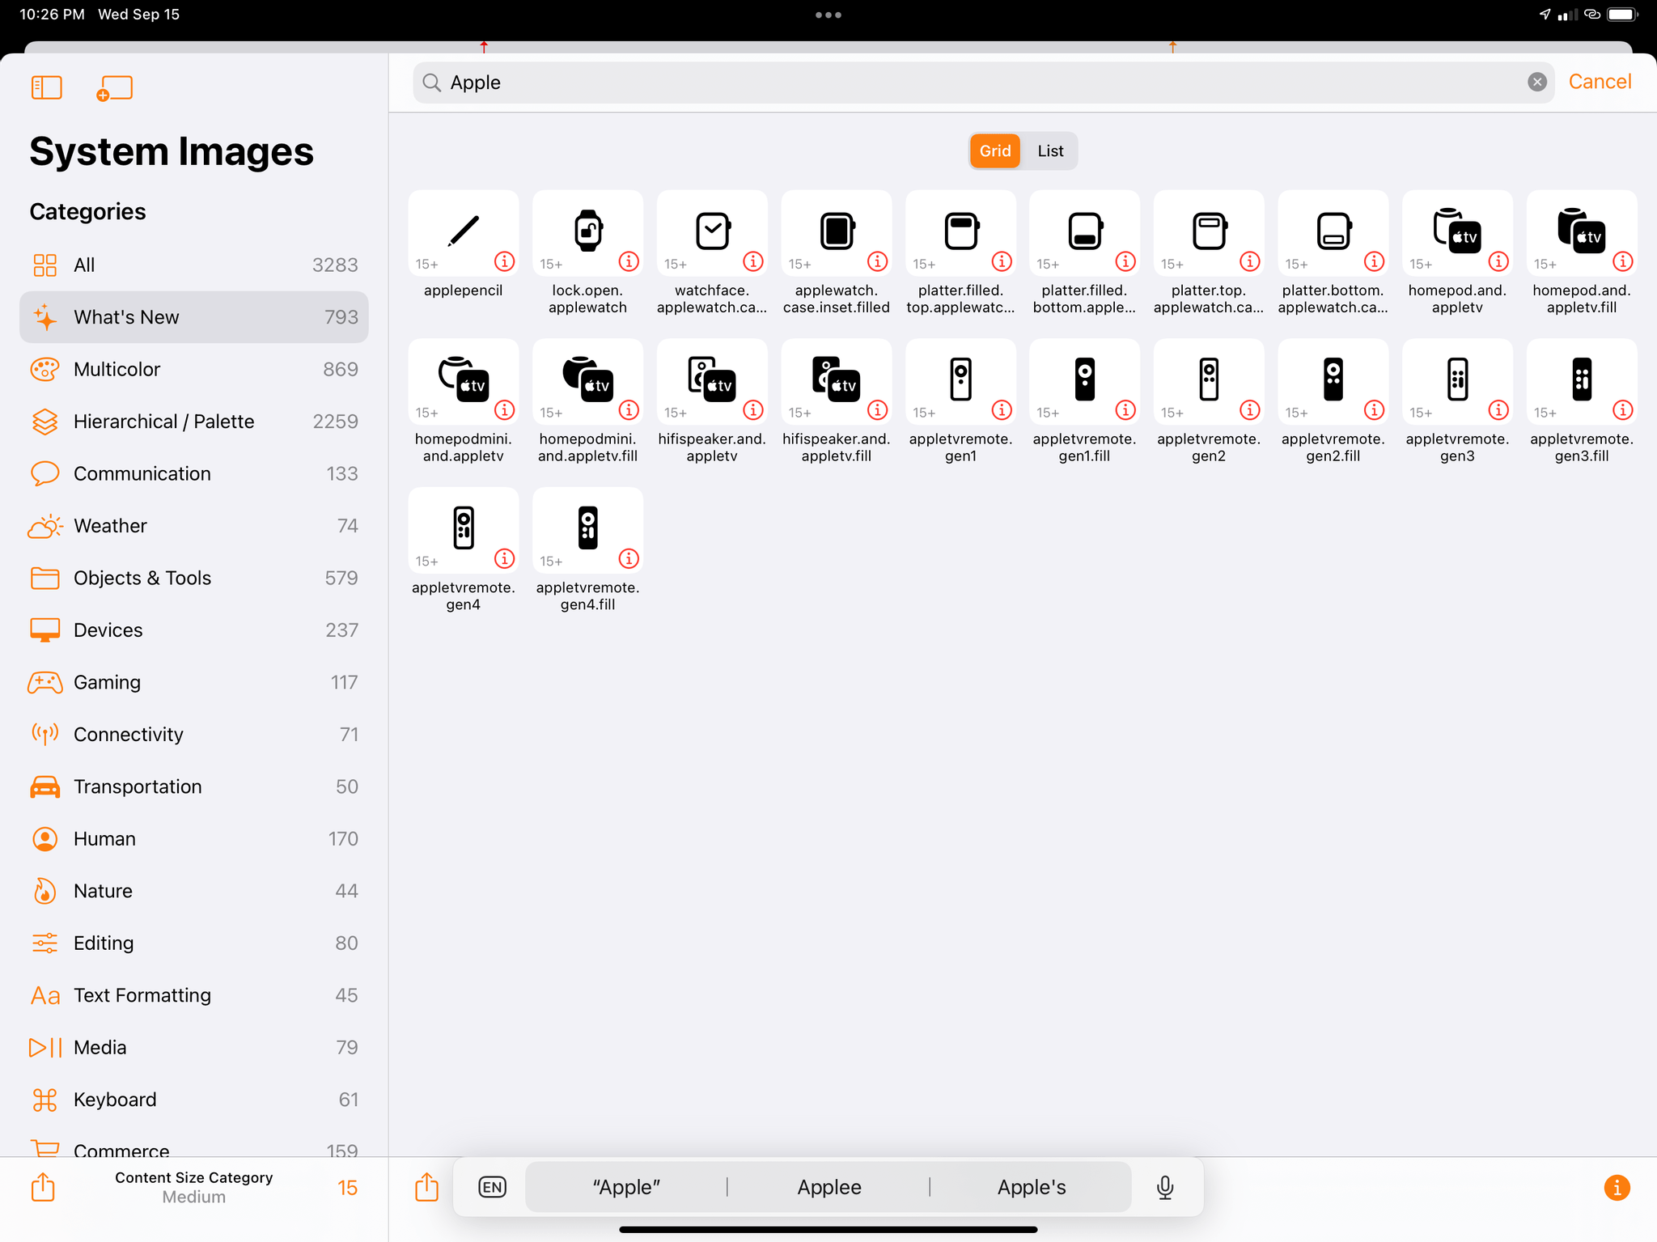Open info for appletvremote.gen4.fill symbol
This screenshot has height=1242, width=1657.
click(x=629, y=558)
